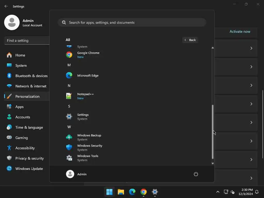The width and height of the screenshot is (264, 198).
Task: Open taskbar clock showing 2:30 PM
Action: (246, 192)
